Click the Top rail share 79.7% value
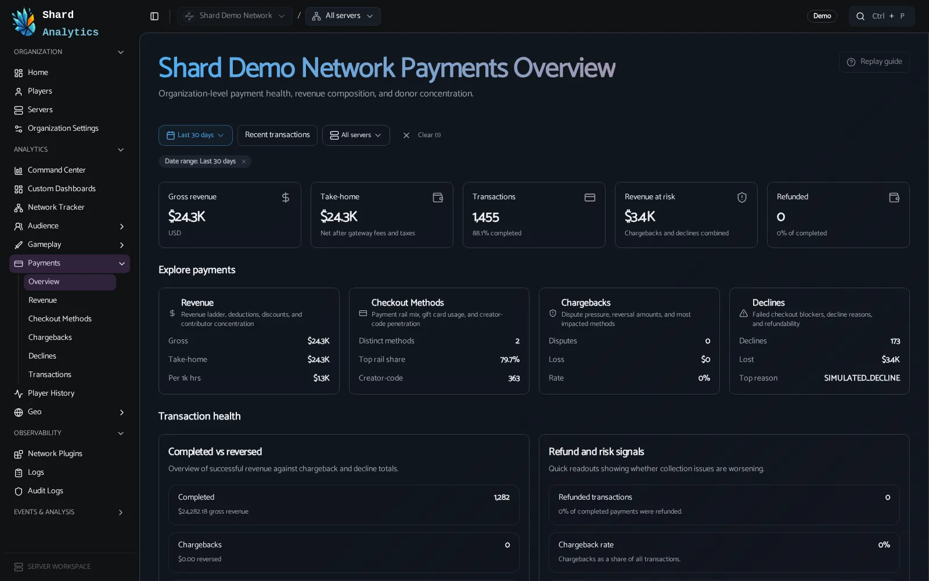929x581 pixels. 510,360
